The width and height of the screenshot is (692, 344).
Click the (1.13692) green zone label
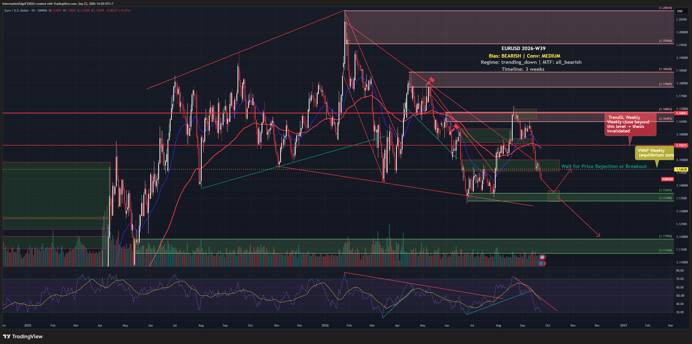(665, 190)
